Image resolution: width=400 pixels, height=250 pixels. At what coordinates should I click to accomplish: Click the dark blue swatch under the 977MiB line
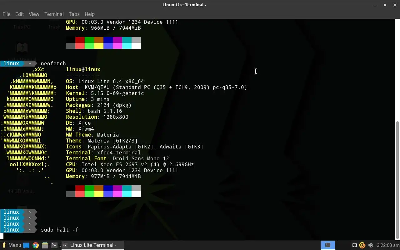[108, 188]
